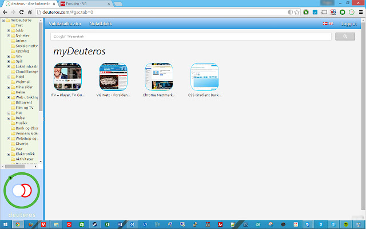The image size is (366, 229).
Task: Open the Chrome Nettmark bookmark thumbnail
Action: tap(159, 77)
